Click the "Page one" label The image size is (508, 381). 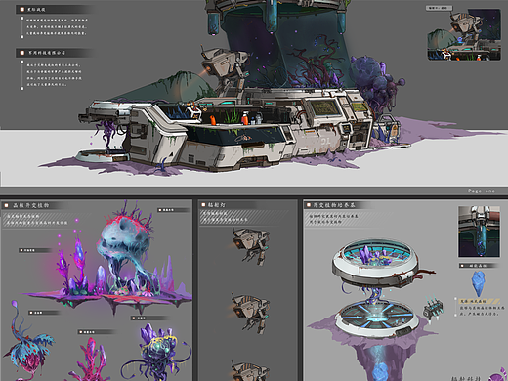pos(482,190)
